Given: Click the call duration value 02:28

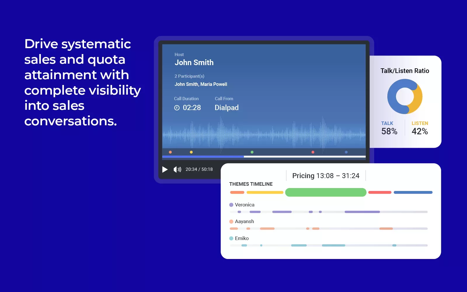Looking at the screenshot, I should [192, 108].
